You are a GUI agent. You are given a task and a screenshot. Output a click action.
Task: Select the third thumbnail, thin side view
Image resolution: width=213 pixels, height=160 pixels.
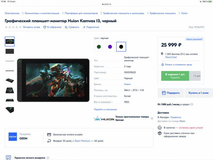point(10,61)
